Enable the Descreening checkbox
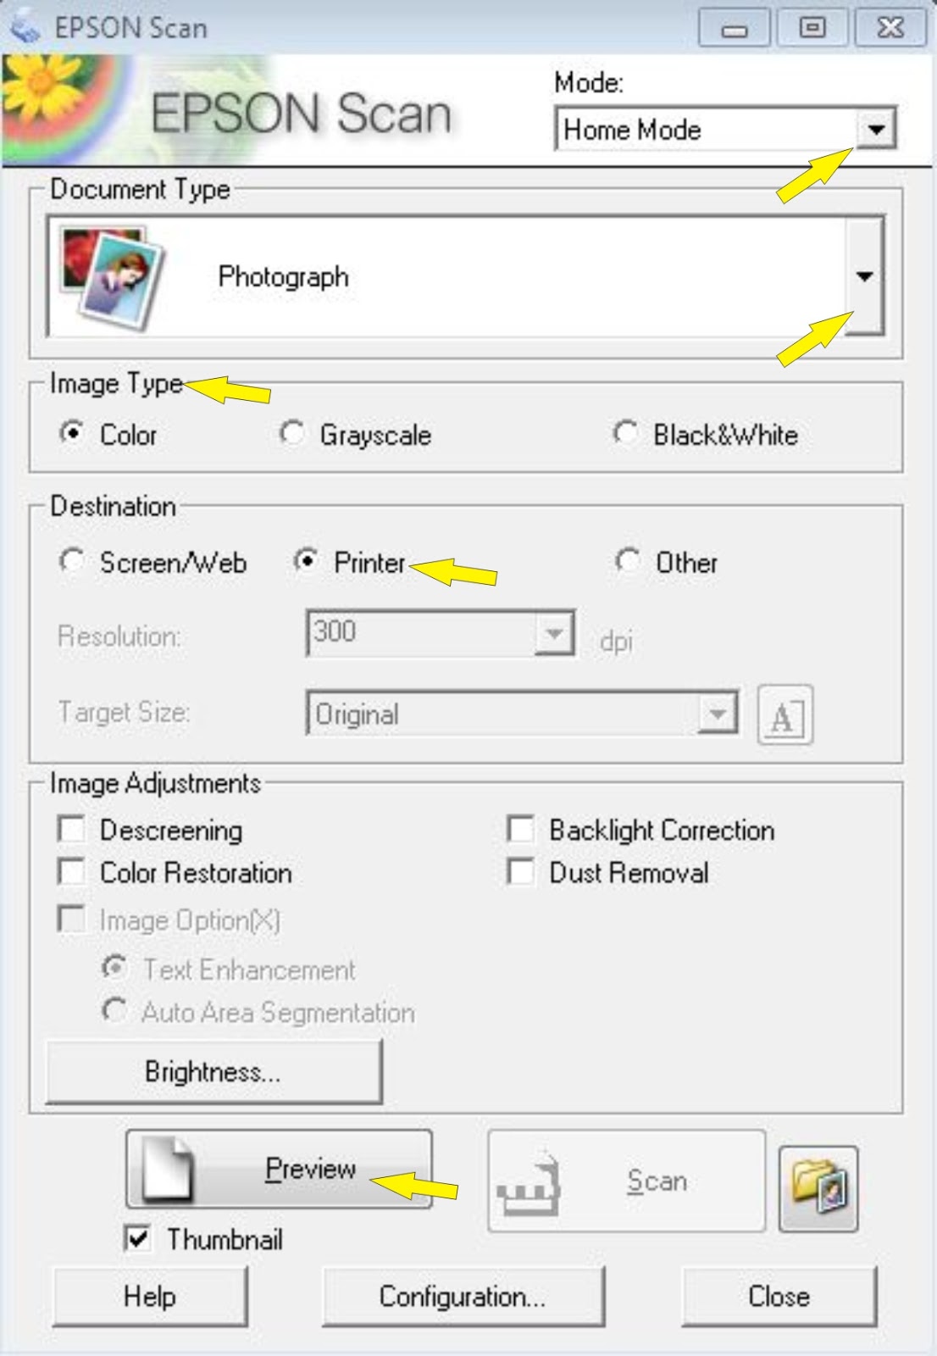The width and height of the screenshot is (937, 1356). pyautogui.click(x=71, y=829)
